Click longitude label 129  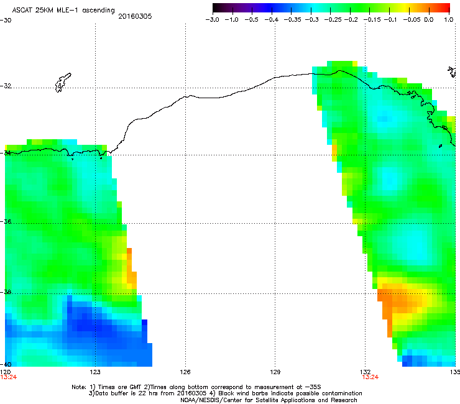point(275,372)
